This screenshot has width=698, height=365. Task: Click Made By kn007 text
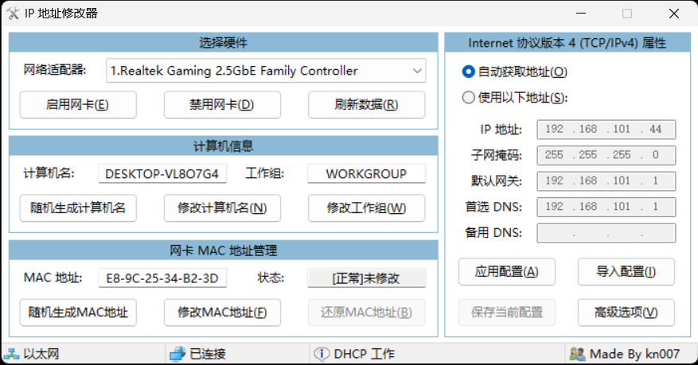coord(634,354)
